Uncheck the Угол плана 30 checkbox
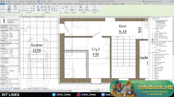Screen dimensions: 174x97 (10, 42)
